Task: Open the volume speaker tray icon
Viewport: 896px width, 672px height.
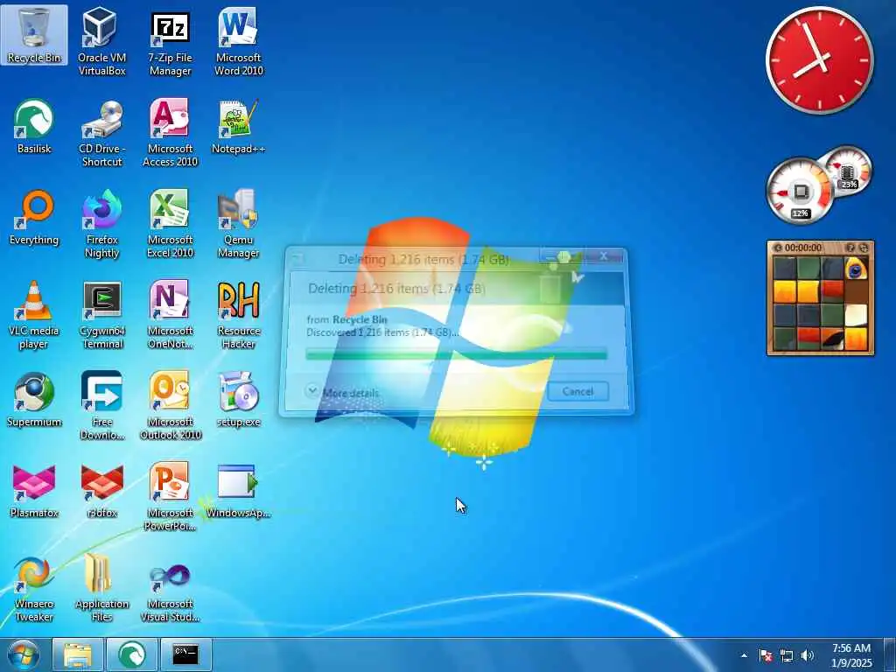Action: (807, 655)
